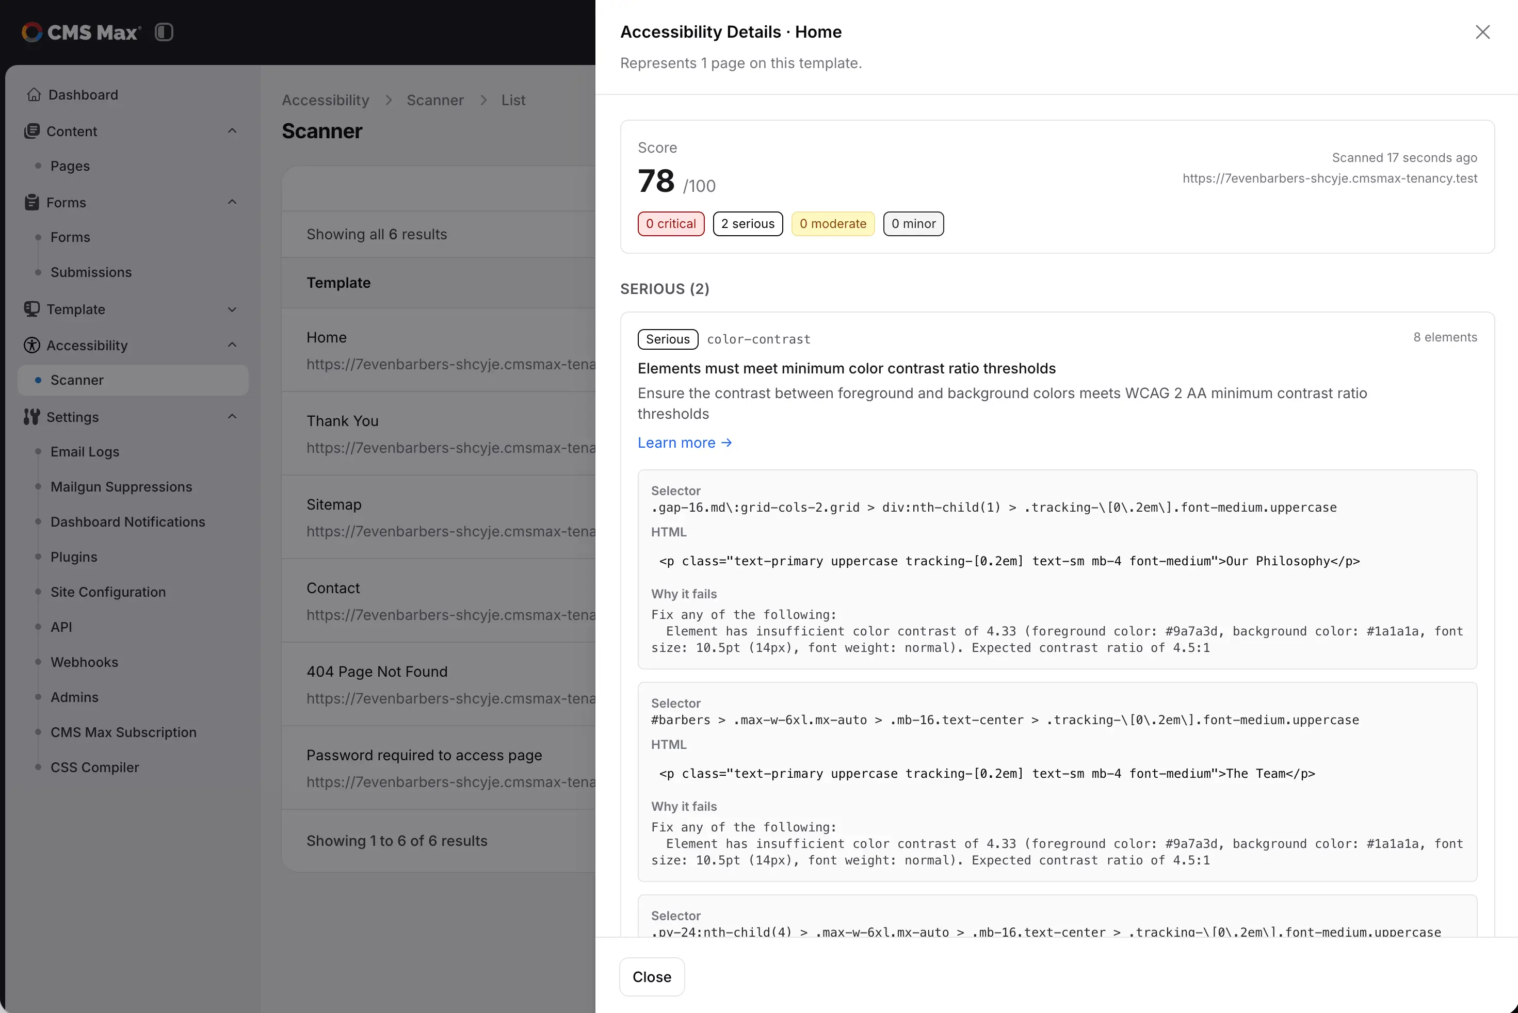Click the 2 serious badge
The height and width of the screenshot is (1013, 1518).
click(x=748, y=223)
